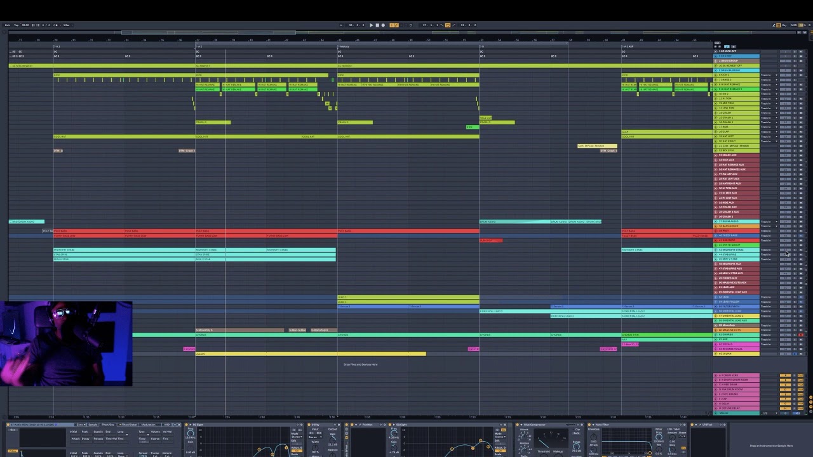Disarm the 61 CHORDS record button
Screen dimensions: 813x457
pos(801,334)
